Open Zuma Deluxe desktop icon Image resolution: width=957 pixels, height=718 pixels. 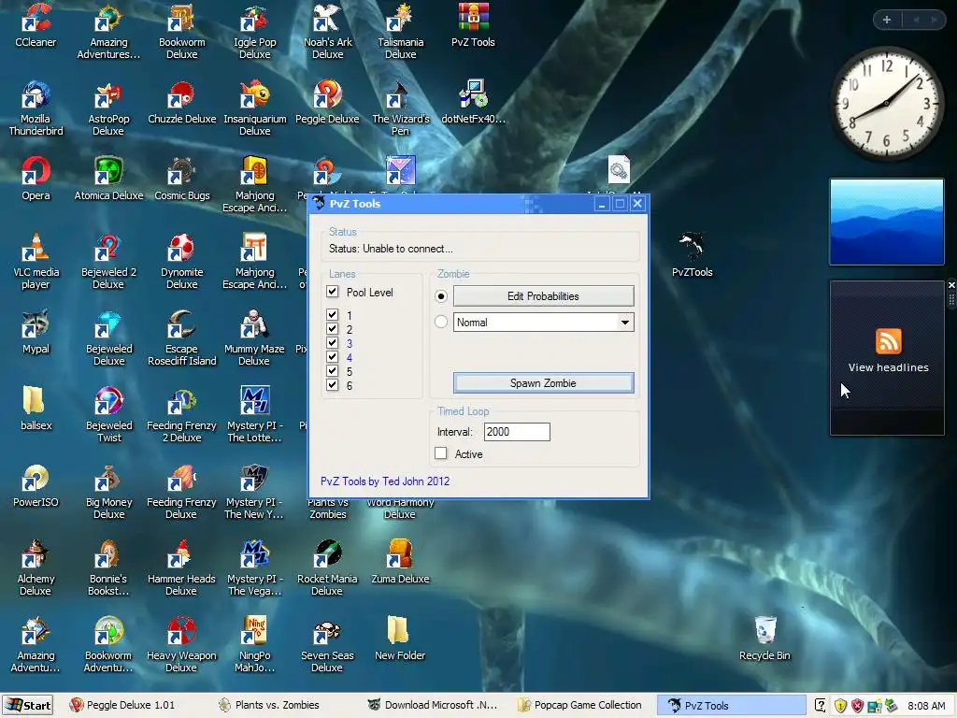(x=400, y=562)
